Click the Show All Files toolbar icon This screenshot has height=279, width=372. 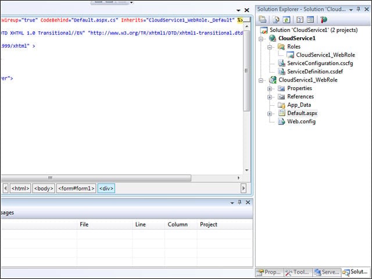(276, 19)
